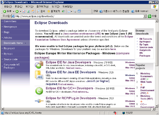Open Source code in the left sidebar

tap(11, 59)
